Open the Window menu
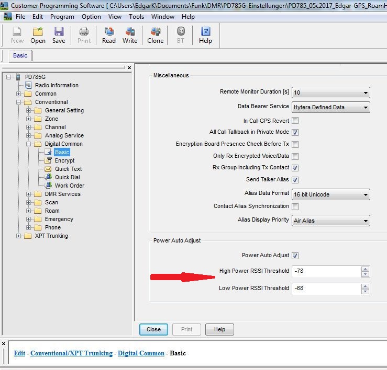 pyautogui.click(x=163, y=17)
